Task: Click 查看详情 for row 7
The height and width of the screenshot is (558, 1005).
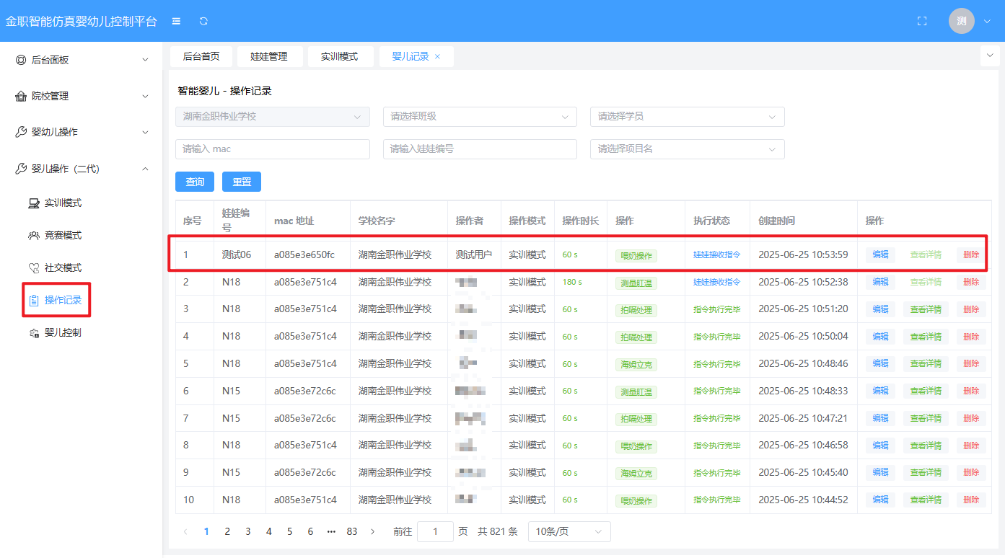Action: 926,418
